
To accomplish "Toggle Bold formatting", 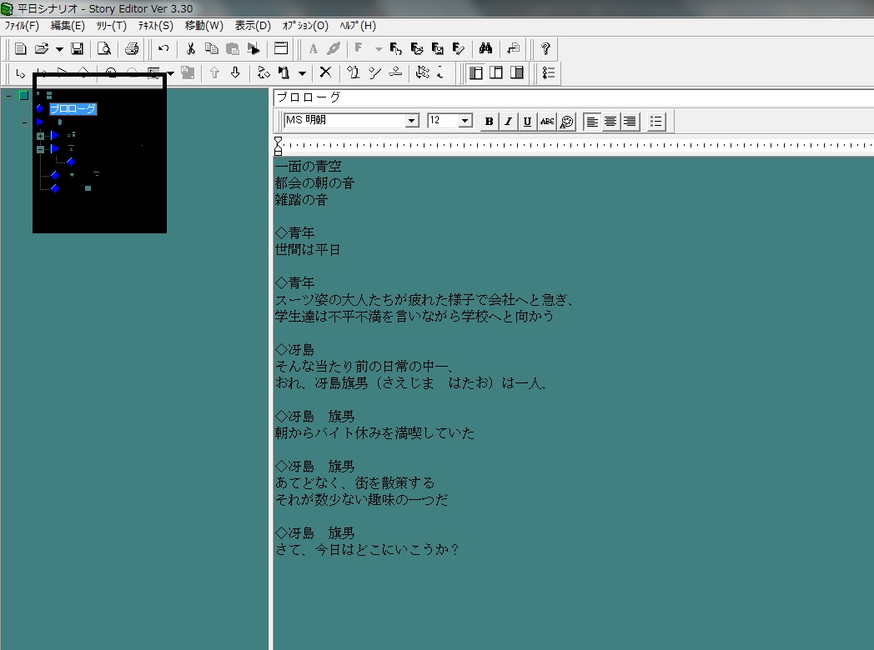I will pyautogui.click(x=489, y=122).
